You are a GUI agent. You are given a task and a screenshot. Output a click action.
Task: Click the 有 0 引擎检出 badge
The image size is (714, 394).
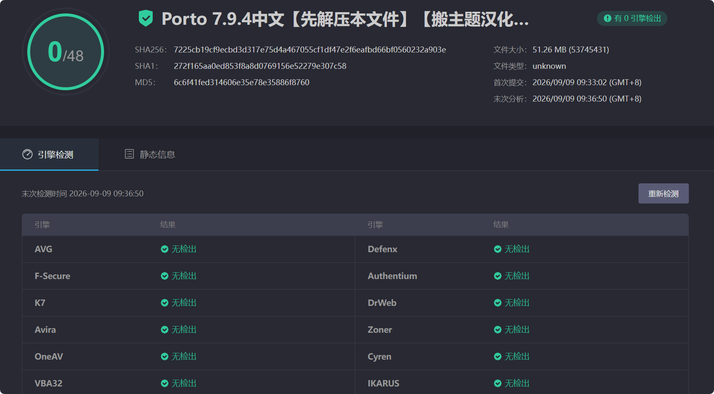[x=632, y=18]
